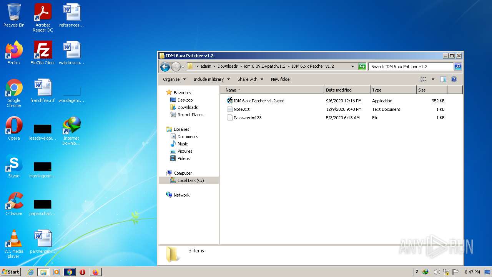Launch Google Chrome desktop shortcut
The width and height of the screenshot is (492, 277).
tap(14, 93)
